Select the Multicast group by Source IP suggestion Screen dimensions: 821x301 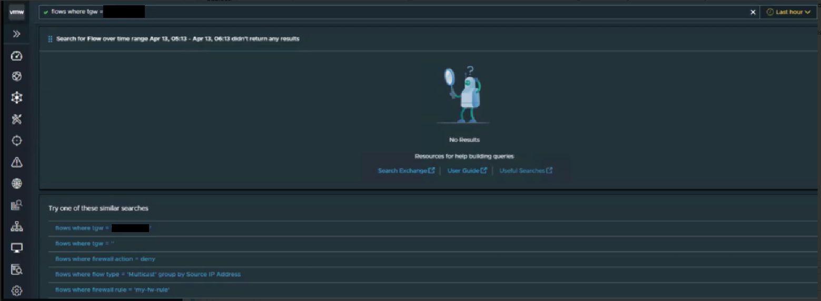pos(148,274)
